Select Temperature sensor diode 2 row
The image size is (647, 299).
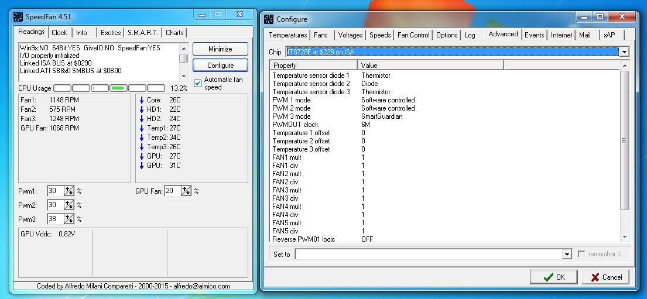pos(445,84)
